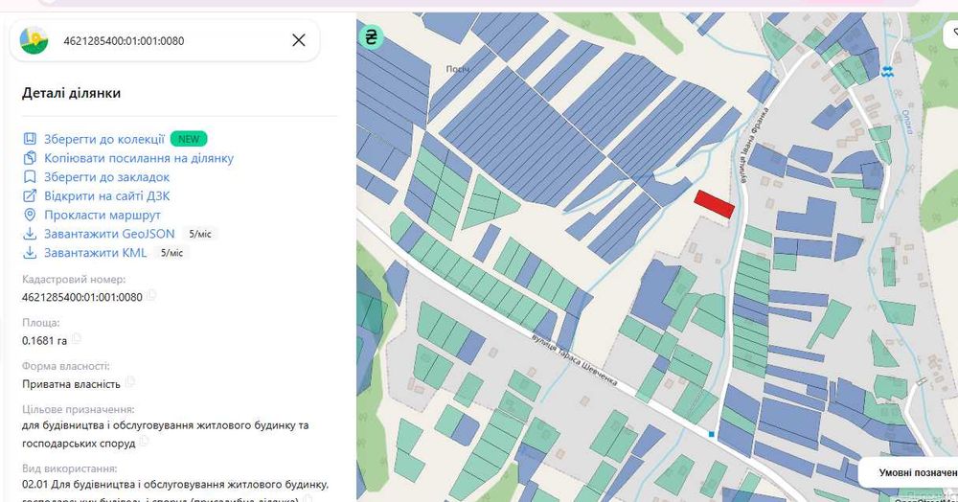Viewport: 958px width, 502px height.
Task: Click the small blue square map marker
Action: tap(712, 434)
